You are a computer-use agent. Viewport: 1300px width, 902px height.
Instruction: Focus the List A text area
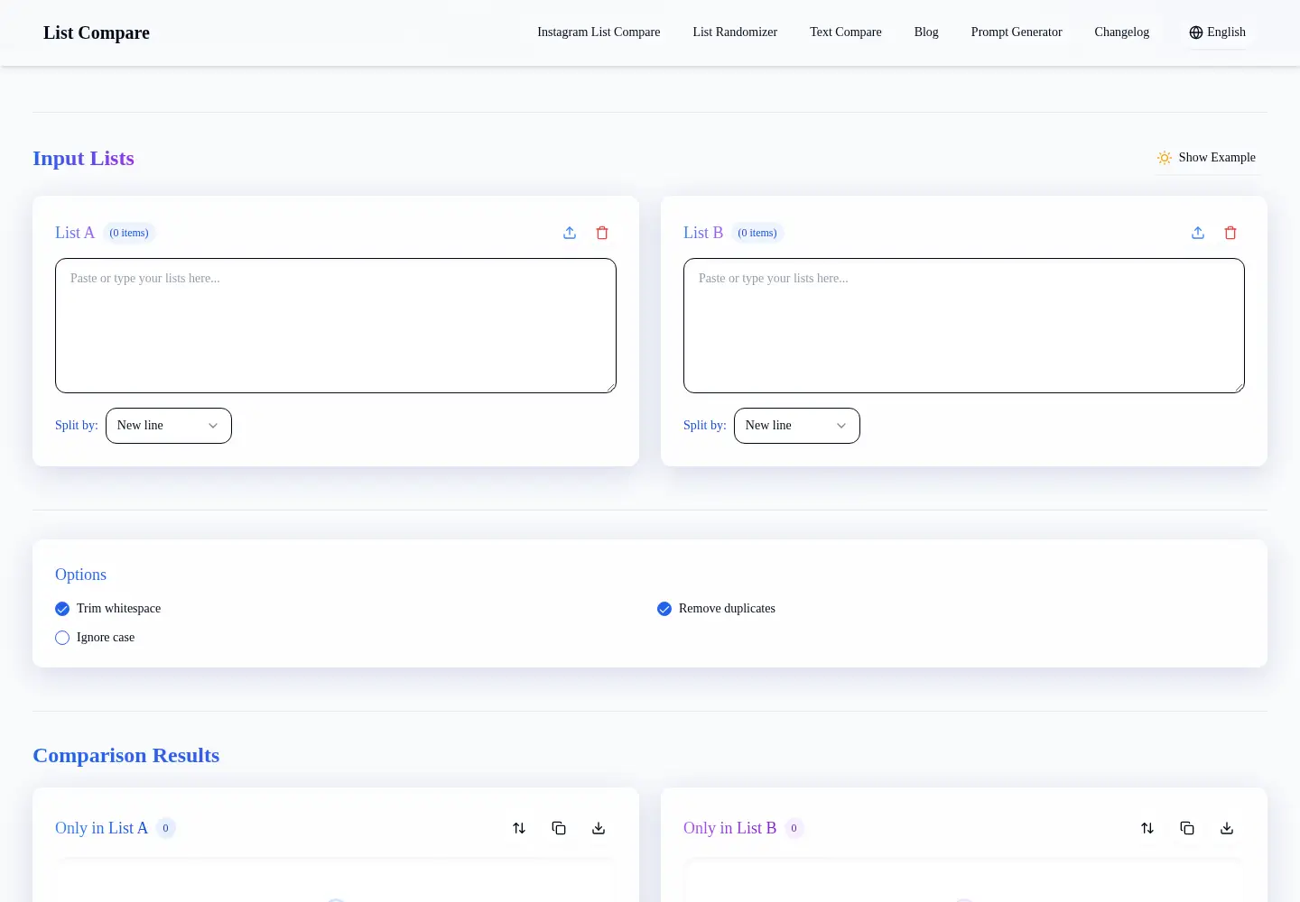(336, 326)
